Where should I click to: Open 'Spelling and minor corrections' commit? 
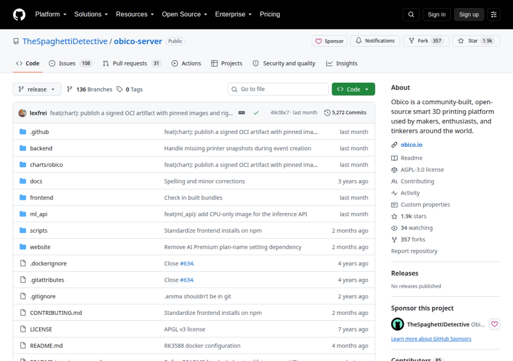coord(204,181)
